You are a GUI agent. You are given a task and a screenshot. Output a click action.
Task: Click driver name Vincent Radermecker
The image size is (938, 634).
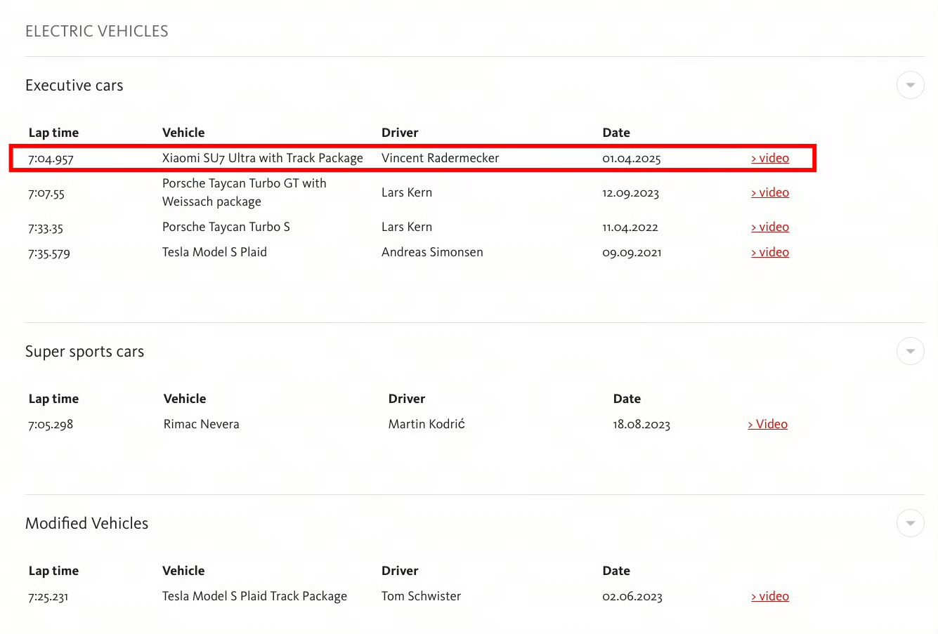[x=440, y=158]
